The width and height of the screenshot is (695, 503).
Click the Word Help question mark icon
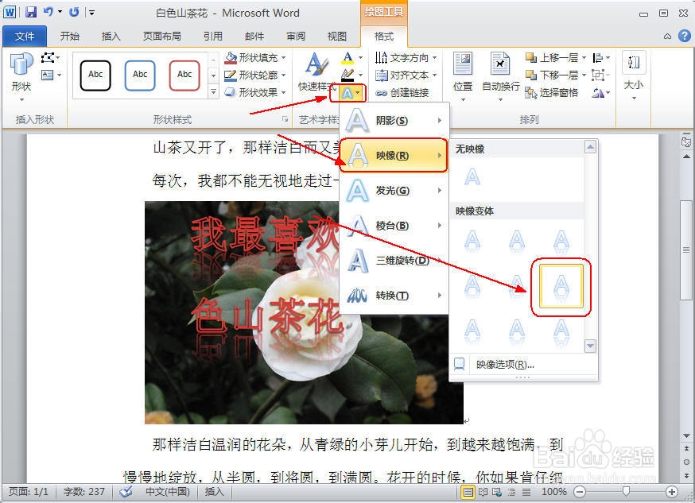(x=685, y=37)
